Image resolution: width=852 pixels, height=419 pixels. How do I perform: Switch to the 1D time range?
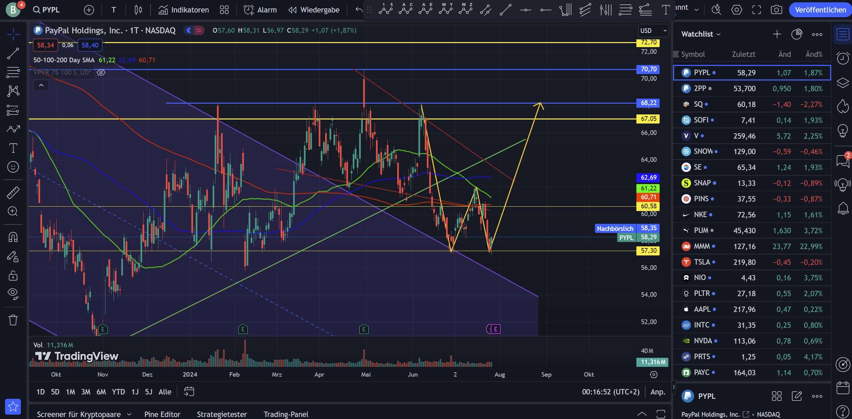click(x=40, y=392)
